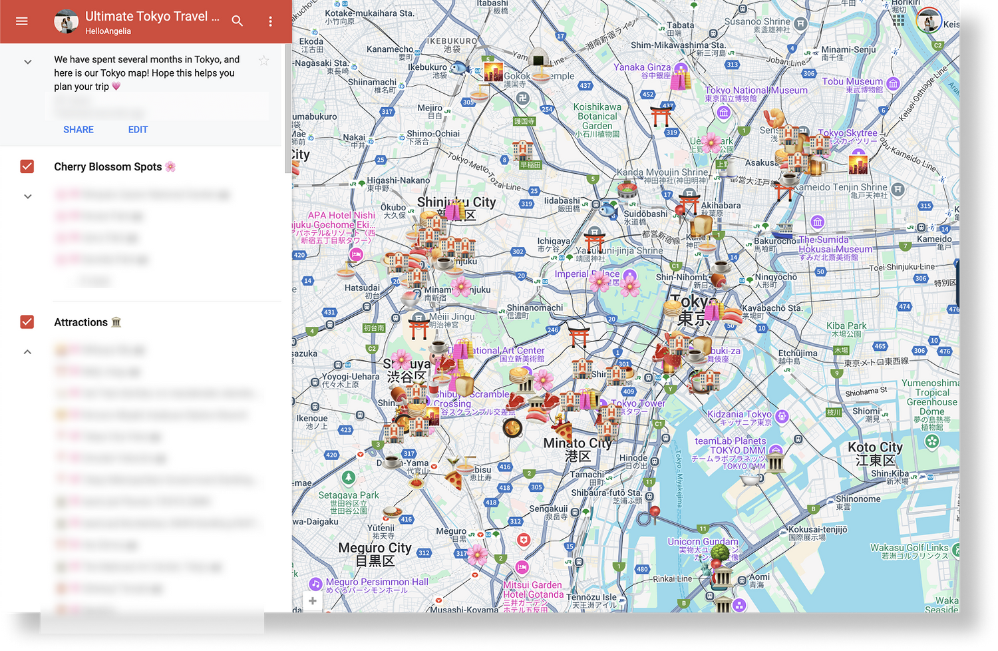Select the Unicorn Gundam tree marker
The image size is (998, 651).
pos(720,552)
